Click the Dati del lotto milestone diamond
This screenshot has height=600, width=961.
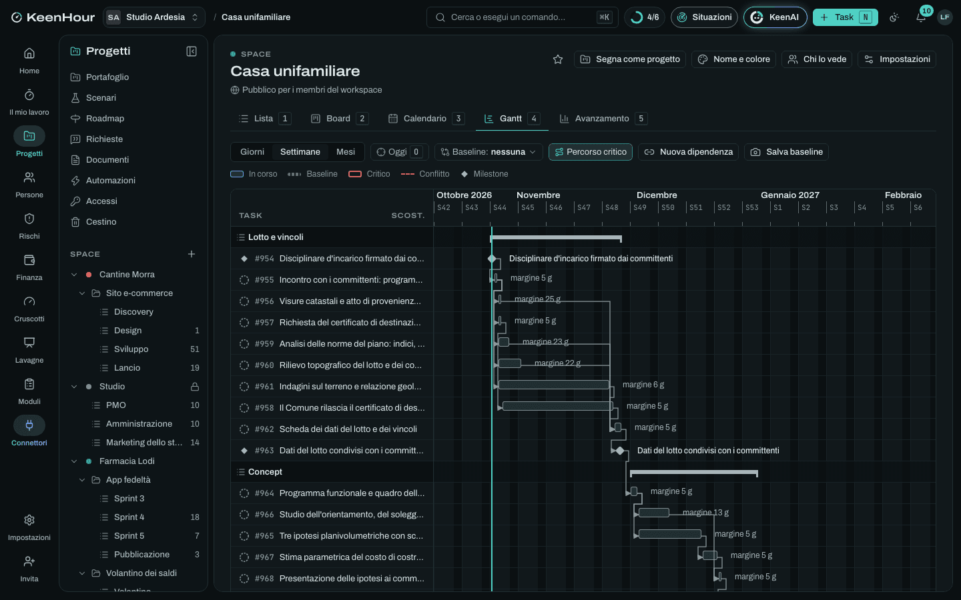[620, 451]
